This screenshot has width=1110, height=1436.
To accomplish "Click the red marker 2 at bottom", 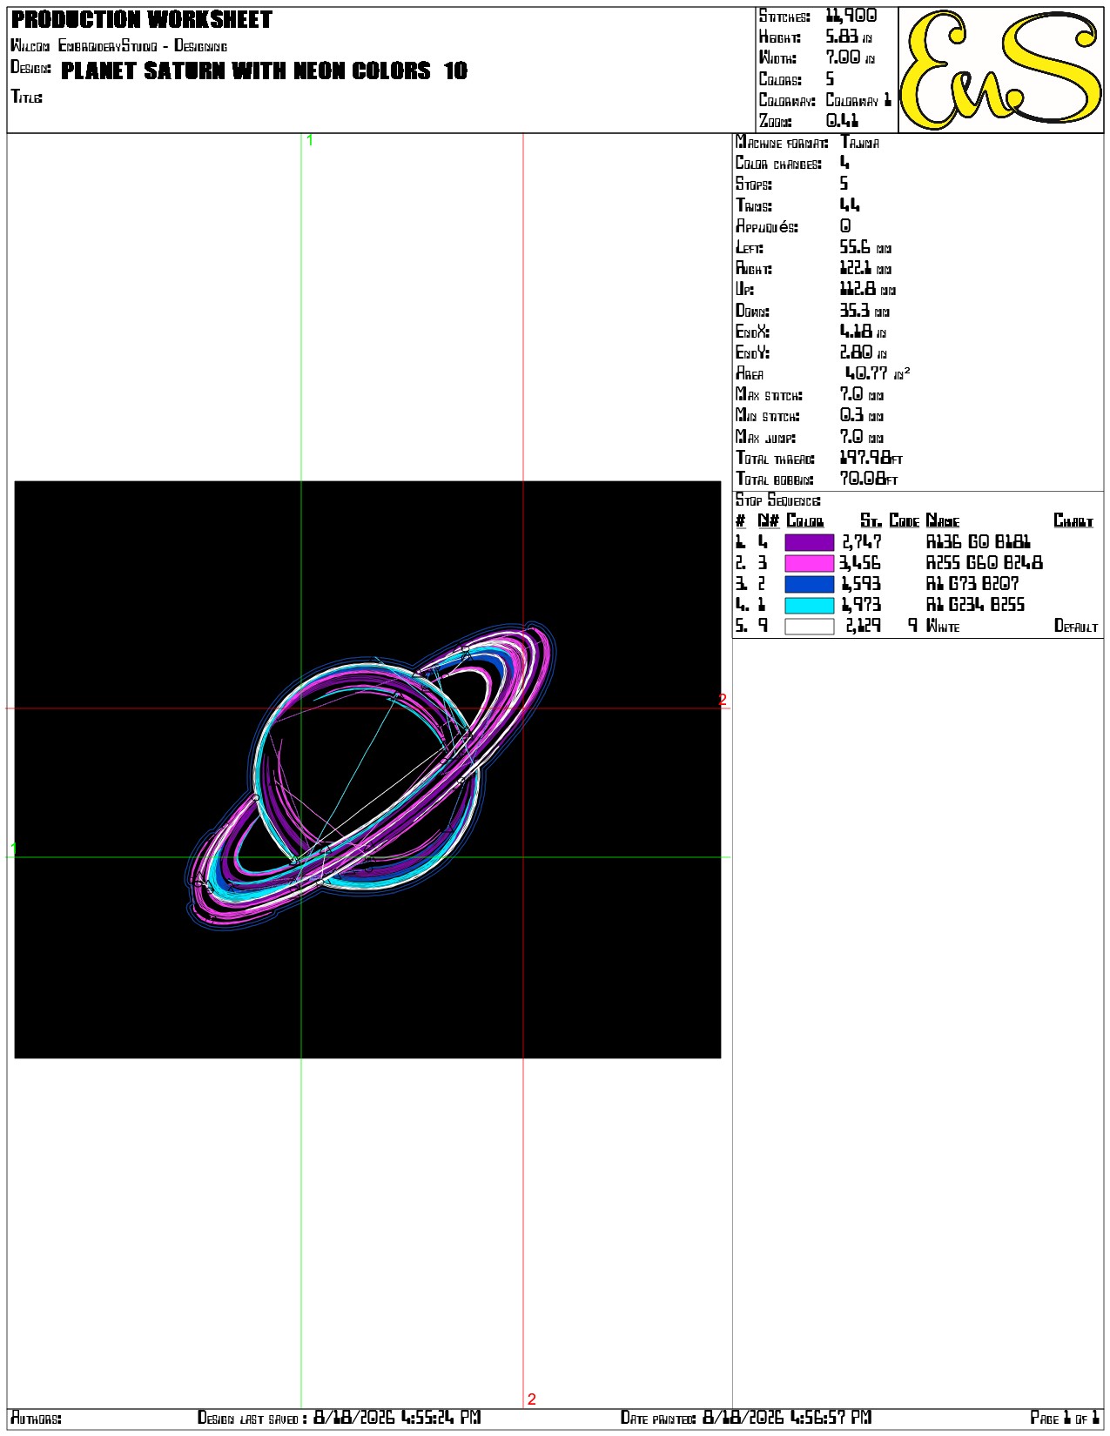I will tap(532, 1399).
